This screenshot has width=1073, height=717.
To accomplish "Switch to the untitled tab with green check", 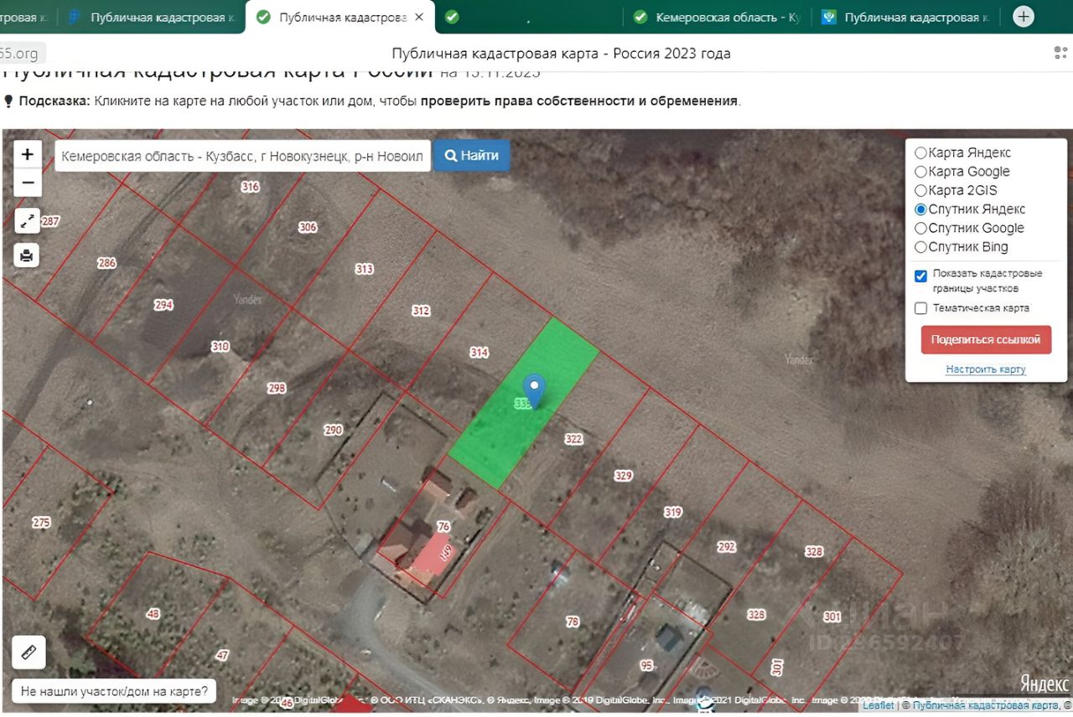I will pyautogui.click(x=528, y=17).
